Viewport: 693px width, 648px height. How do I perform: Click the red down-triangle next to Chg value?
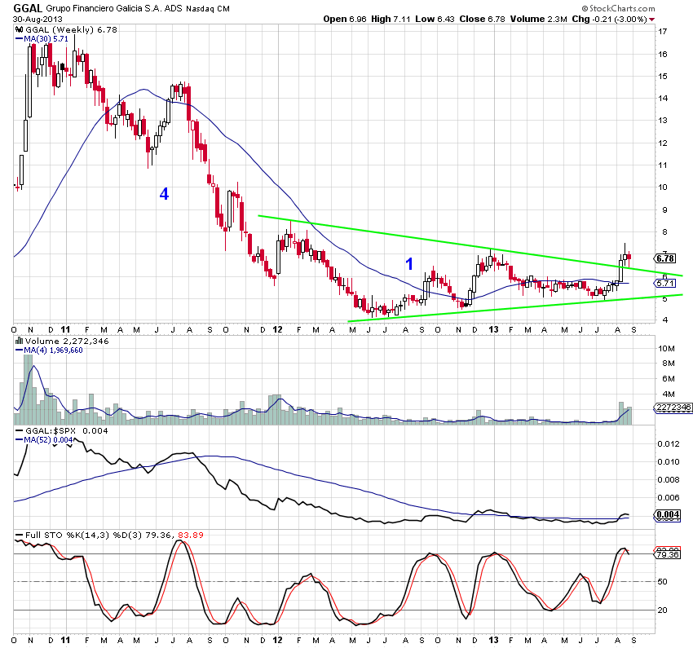pos(652,20)
